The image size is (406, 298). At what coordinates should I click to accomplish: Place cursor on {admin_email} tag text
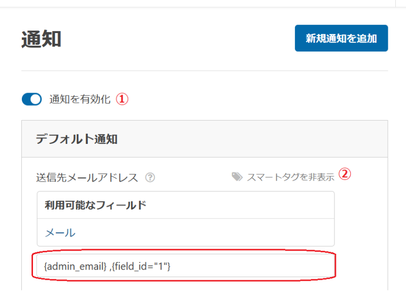tap(75, 266)
